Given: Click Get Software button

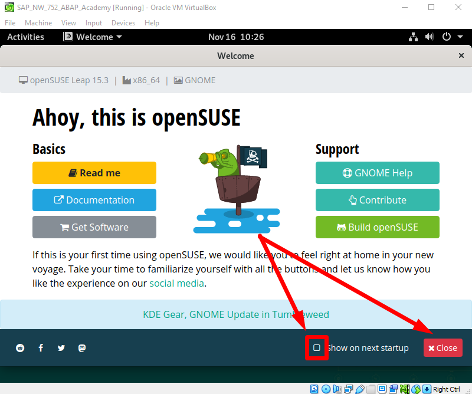Looking at the screenshot, I should [x=94, y=227].
